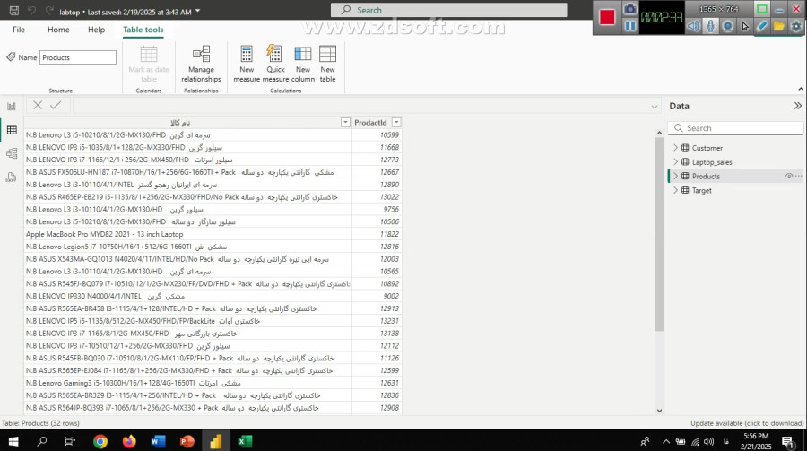Toggle recorder speaker audio icon
Viewport: 807px width, 451px height.
coord(693,26)
